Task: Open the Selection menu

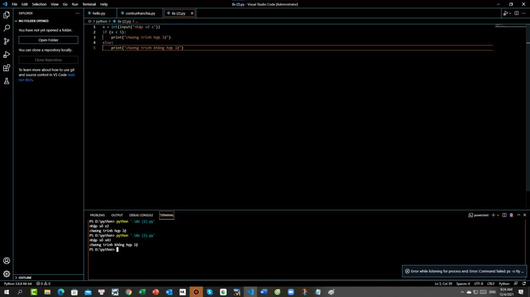Action: (39, 4)
